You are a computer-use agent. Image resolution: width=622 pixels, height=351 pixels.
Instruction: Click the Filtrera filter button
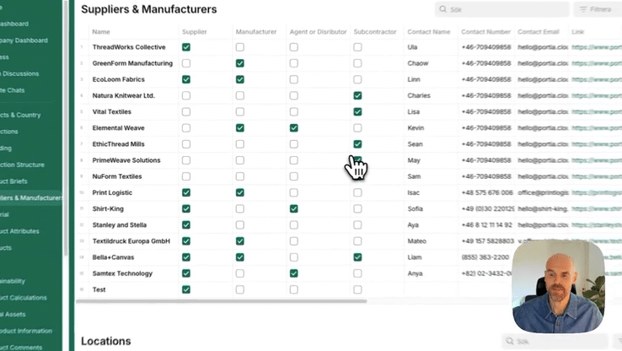tap(598, 9)
